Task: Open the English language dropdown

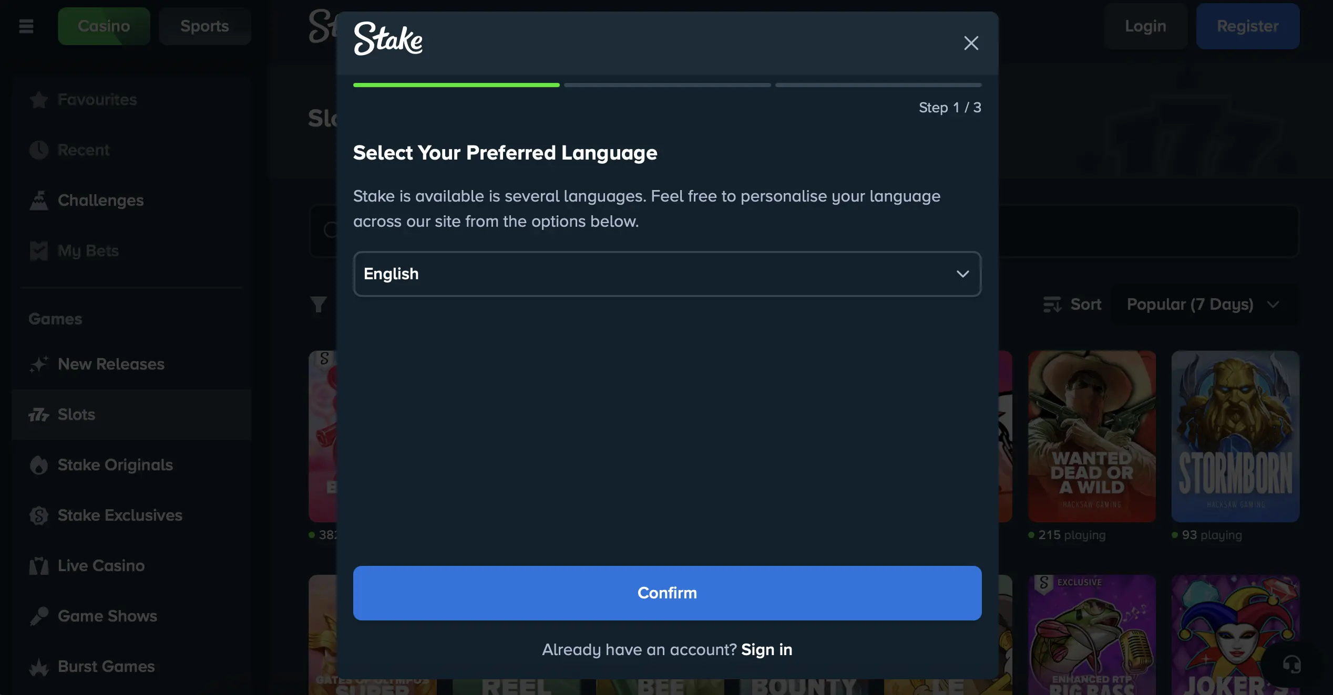Action: point(666,274)
